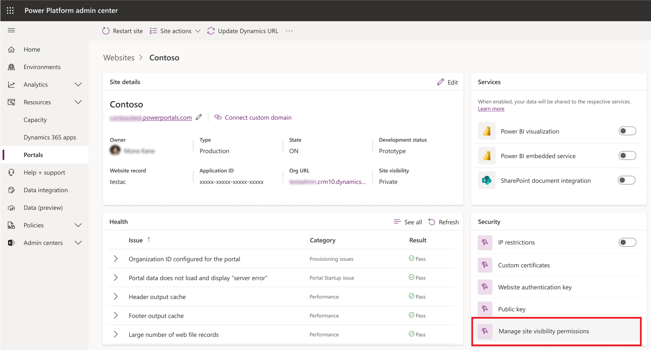Screen dimensions: 651x350
Task: Click the Resources icon in sidebar
Action: [11, 102]
